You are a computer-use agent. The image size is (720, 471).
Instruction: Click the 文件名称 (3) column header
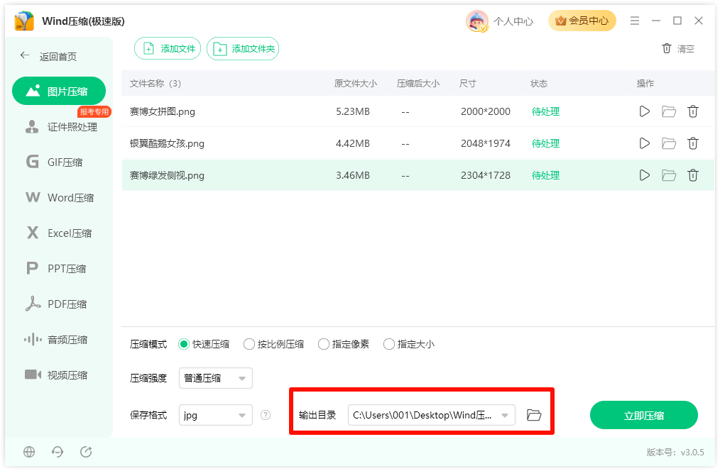coord(156,84)
